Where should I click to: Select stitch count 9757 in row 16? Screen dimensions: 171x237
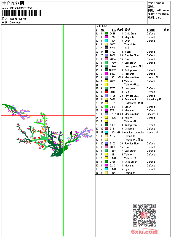click(x=113, y=88)
